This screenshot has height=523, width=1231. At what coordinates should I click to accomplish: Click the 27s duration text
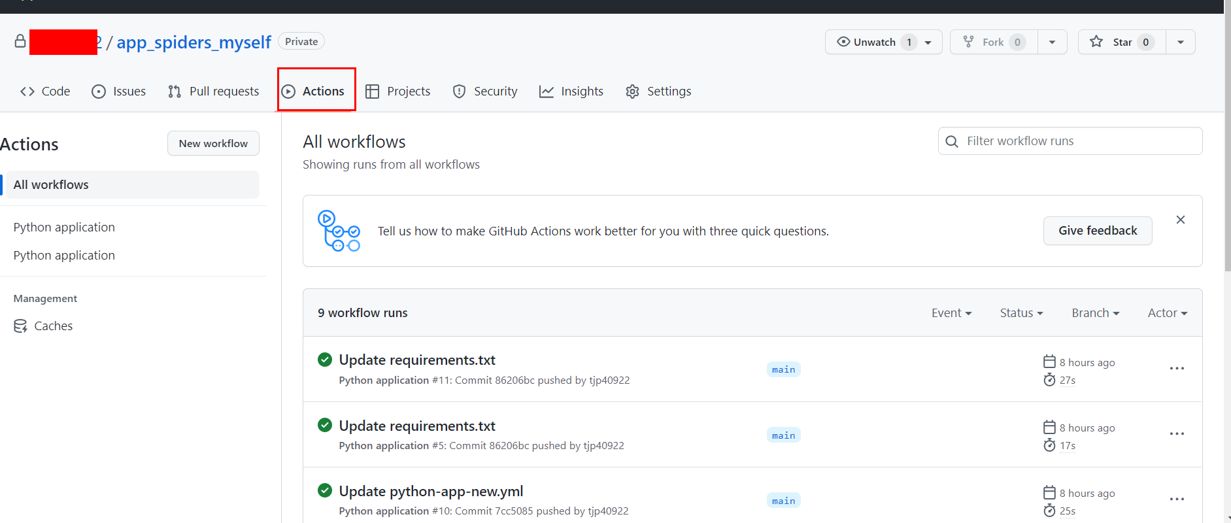[1068, 380]
